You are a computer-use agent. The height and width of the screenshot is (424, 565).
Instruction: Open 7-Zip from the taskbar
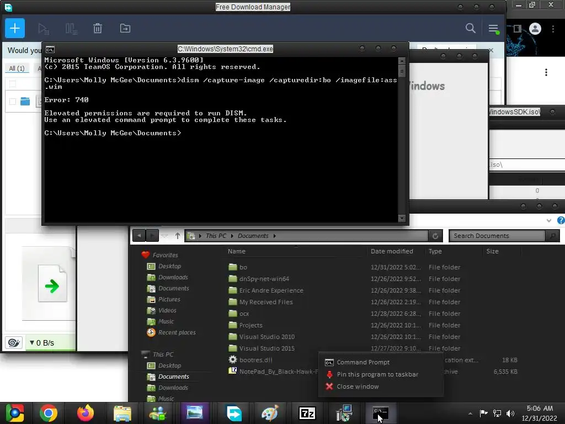[x=307, y=413]
